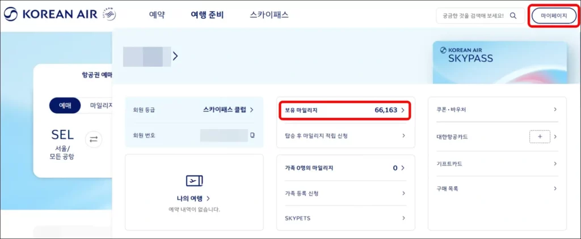Click chevron on 가족 0명의 마일리지 row

click(x=403, y=168)
